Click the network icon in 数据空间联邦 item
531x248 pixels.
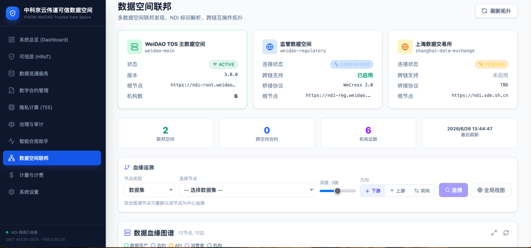pyautogui.click(x=11, y=158)
